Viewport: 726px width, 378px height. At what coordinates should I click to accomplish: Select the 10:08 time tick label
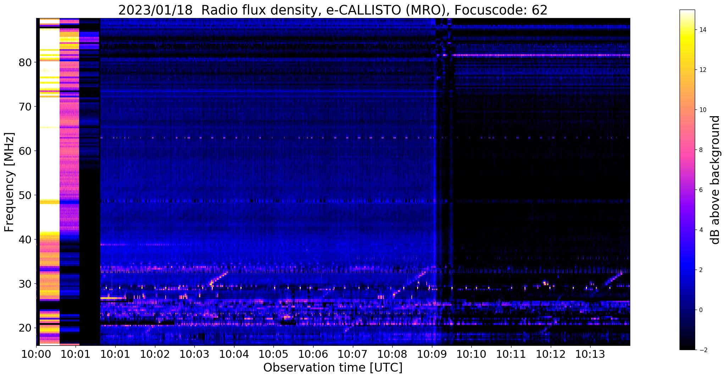pyautogui.click(x=392, y=354)
